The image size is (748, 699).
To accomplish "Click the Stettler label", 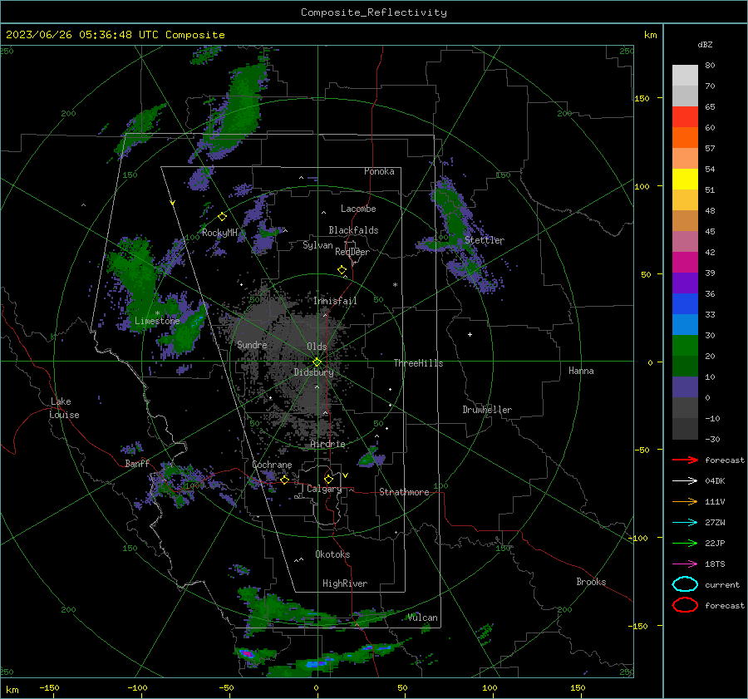I will coord(485,240).
